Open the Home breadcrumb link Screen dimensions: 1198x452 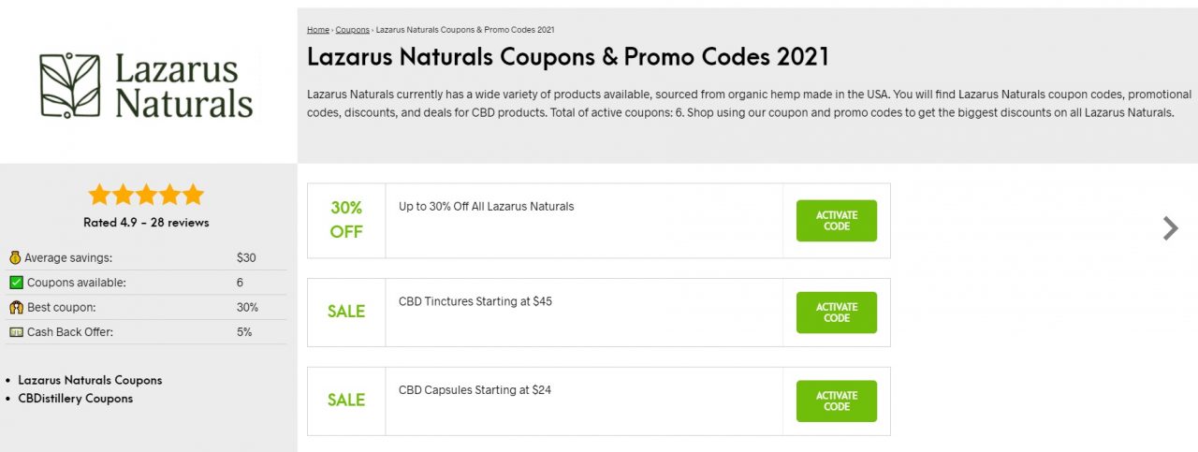click(318, 30)
